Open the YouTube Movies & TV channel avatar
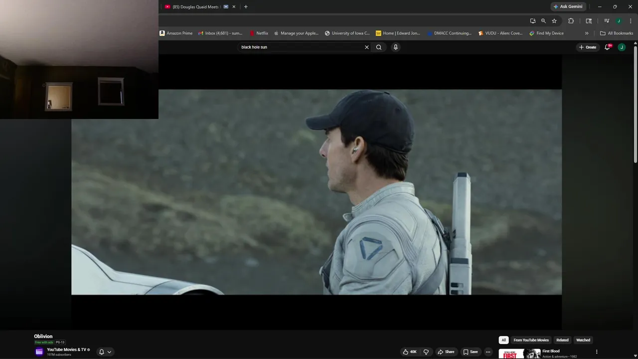The image size is (638, 359). click(39, 352)
